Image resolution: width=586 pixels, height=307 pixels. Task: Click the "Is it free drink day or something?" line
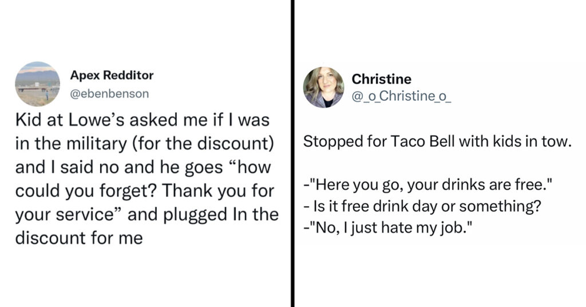pos(422,206)
